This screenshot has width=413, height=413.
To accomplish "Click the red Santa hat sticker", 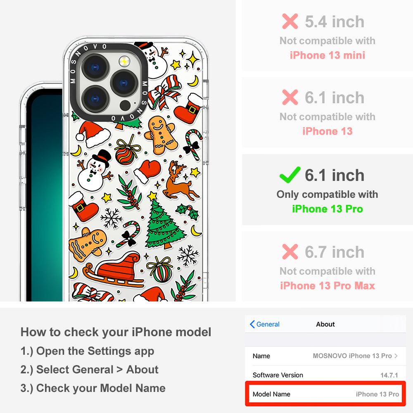I will pyautogui.click(x=93, y=134).
